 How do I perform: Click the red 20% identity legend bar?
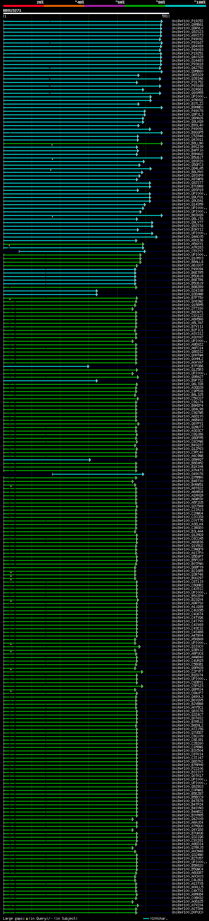pos(23,6)
